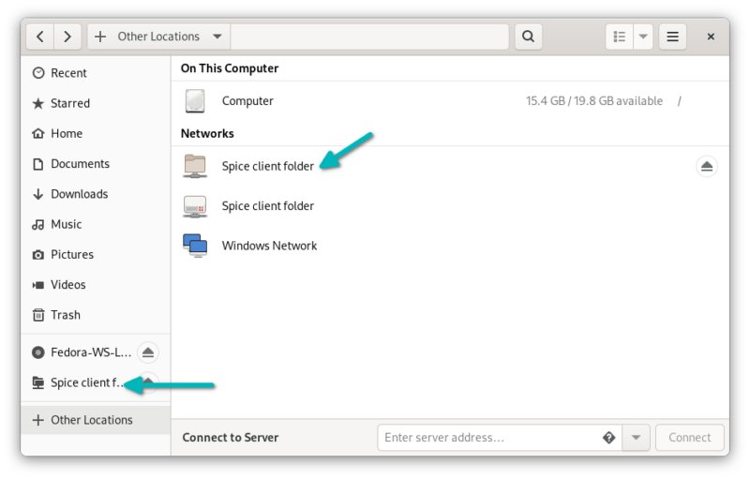Viewport: 750px width, 479px height.
Task: Select second Spice client folder entry
Action: [267, 206]
